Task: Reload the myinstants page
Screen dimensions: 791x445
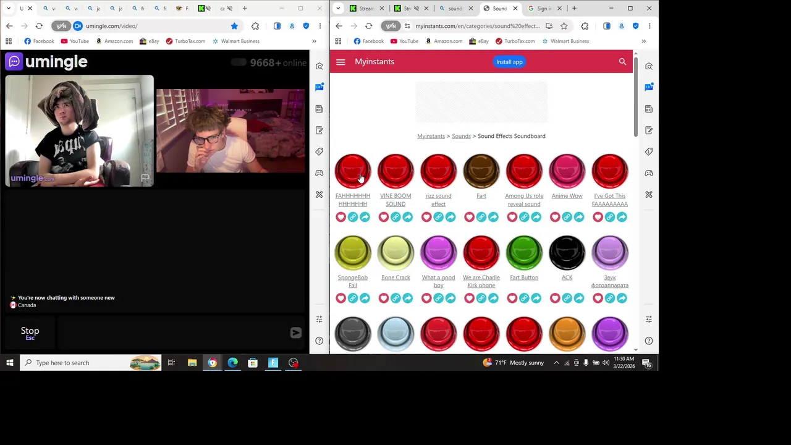Action: tap(368, 26)
